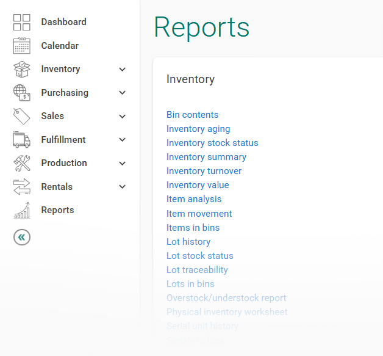Click the Sales price tag icon

point(22,116)
